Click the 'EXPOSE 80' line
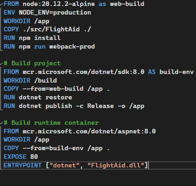This screenshot has height=186, width=196. [21, 157]
